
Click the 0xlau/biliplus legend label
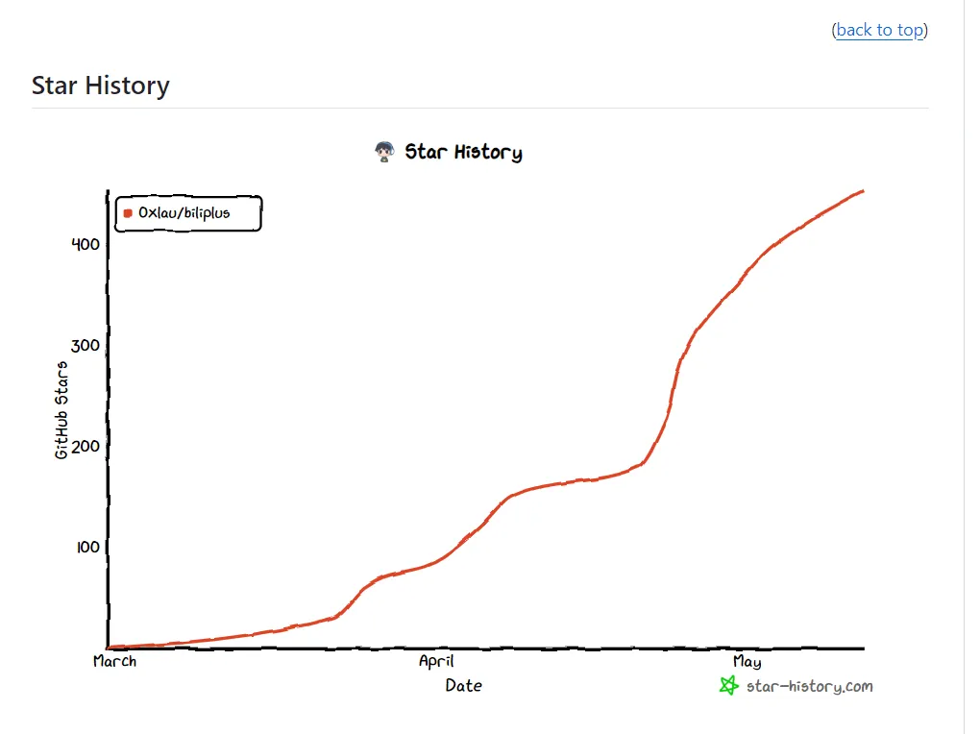click(x=184, y=213)
